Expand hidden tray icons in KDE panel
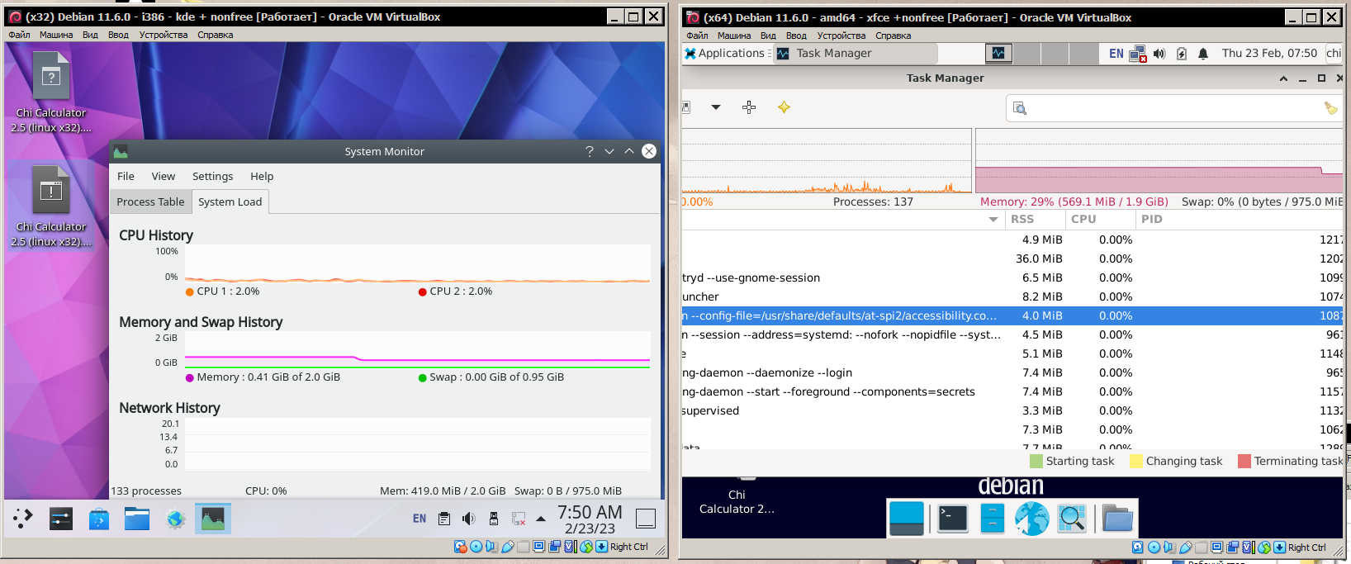This screenshot has width=1351, height=564. pyautogui.click(x=541, y=519)
